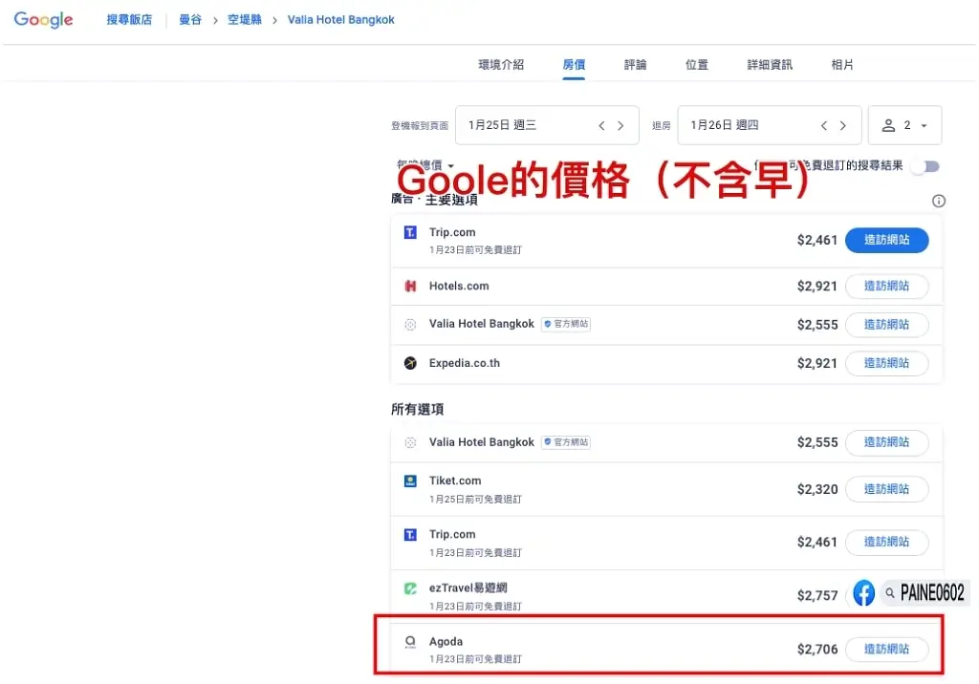Click the Expedia.co.th provider name
This screenshot has height=684, width=979.
(465, 363)
